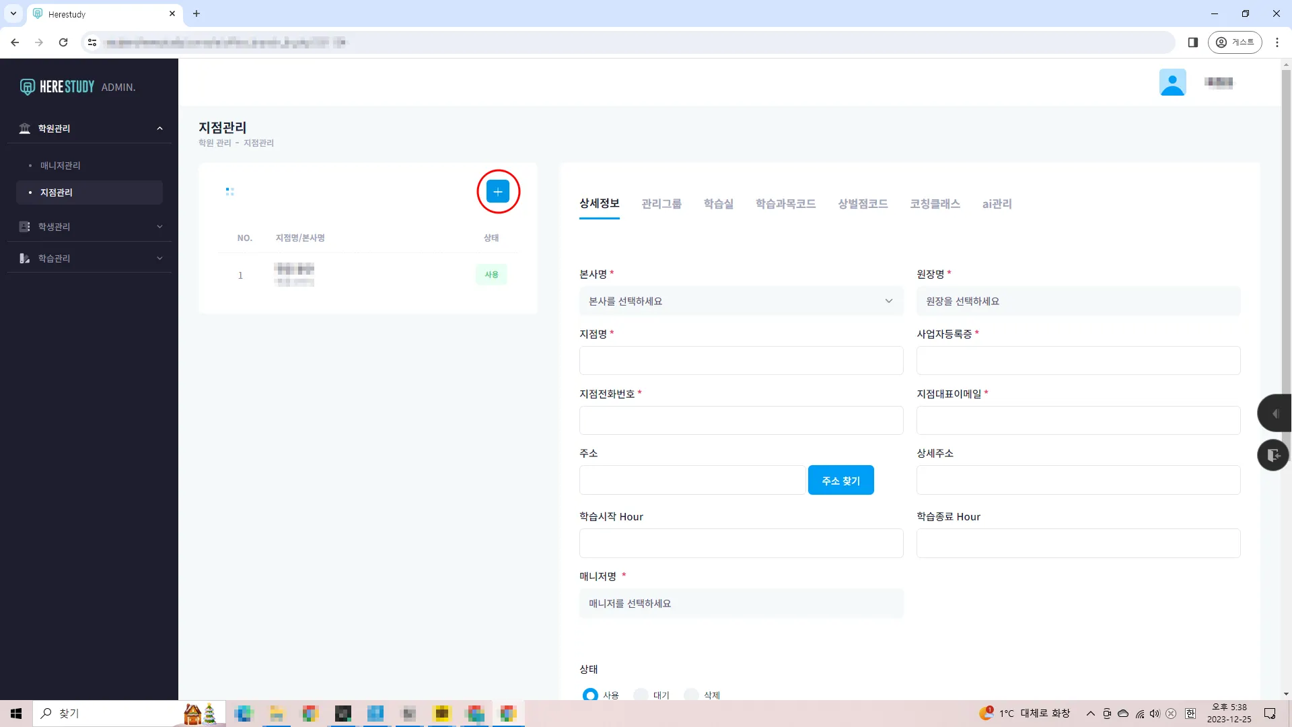Select the 사용 status radio button

point(590,694)
